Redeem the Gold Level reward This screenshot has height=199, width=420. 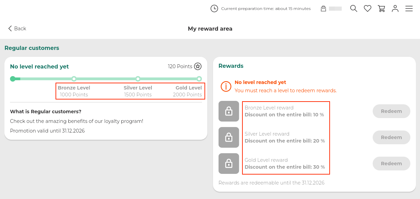[x=391, y=164]
